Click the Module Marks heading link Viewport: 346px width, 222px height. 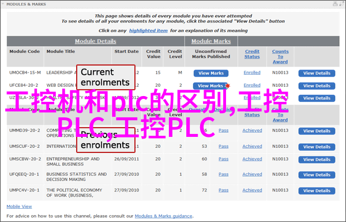(211, 41)
